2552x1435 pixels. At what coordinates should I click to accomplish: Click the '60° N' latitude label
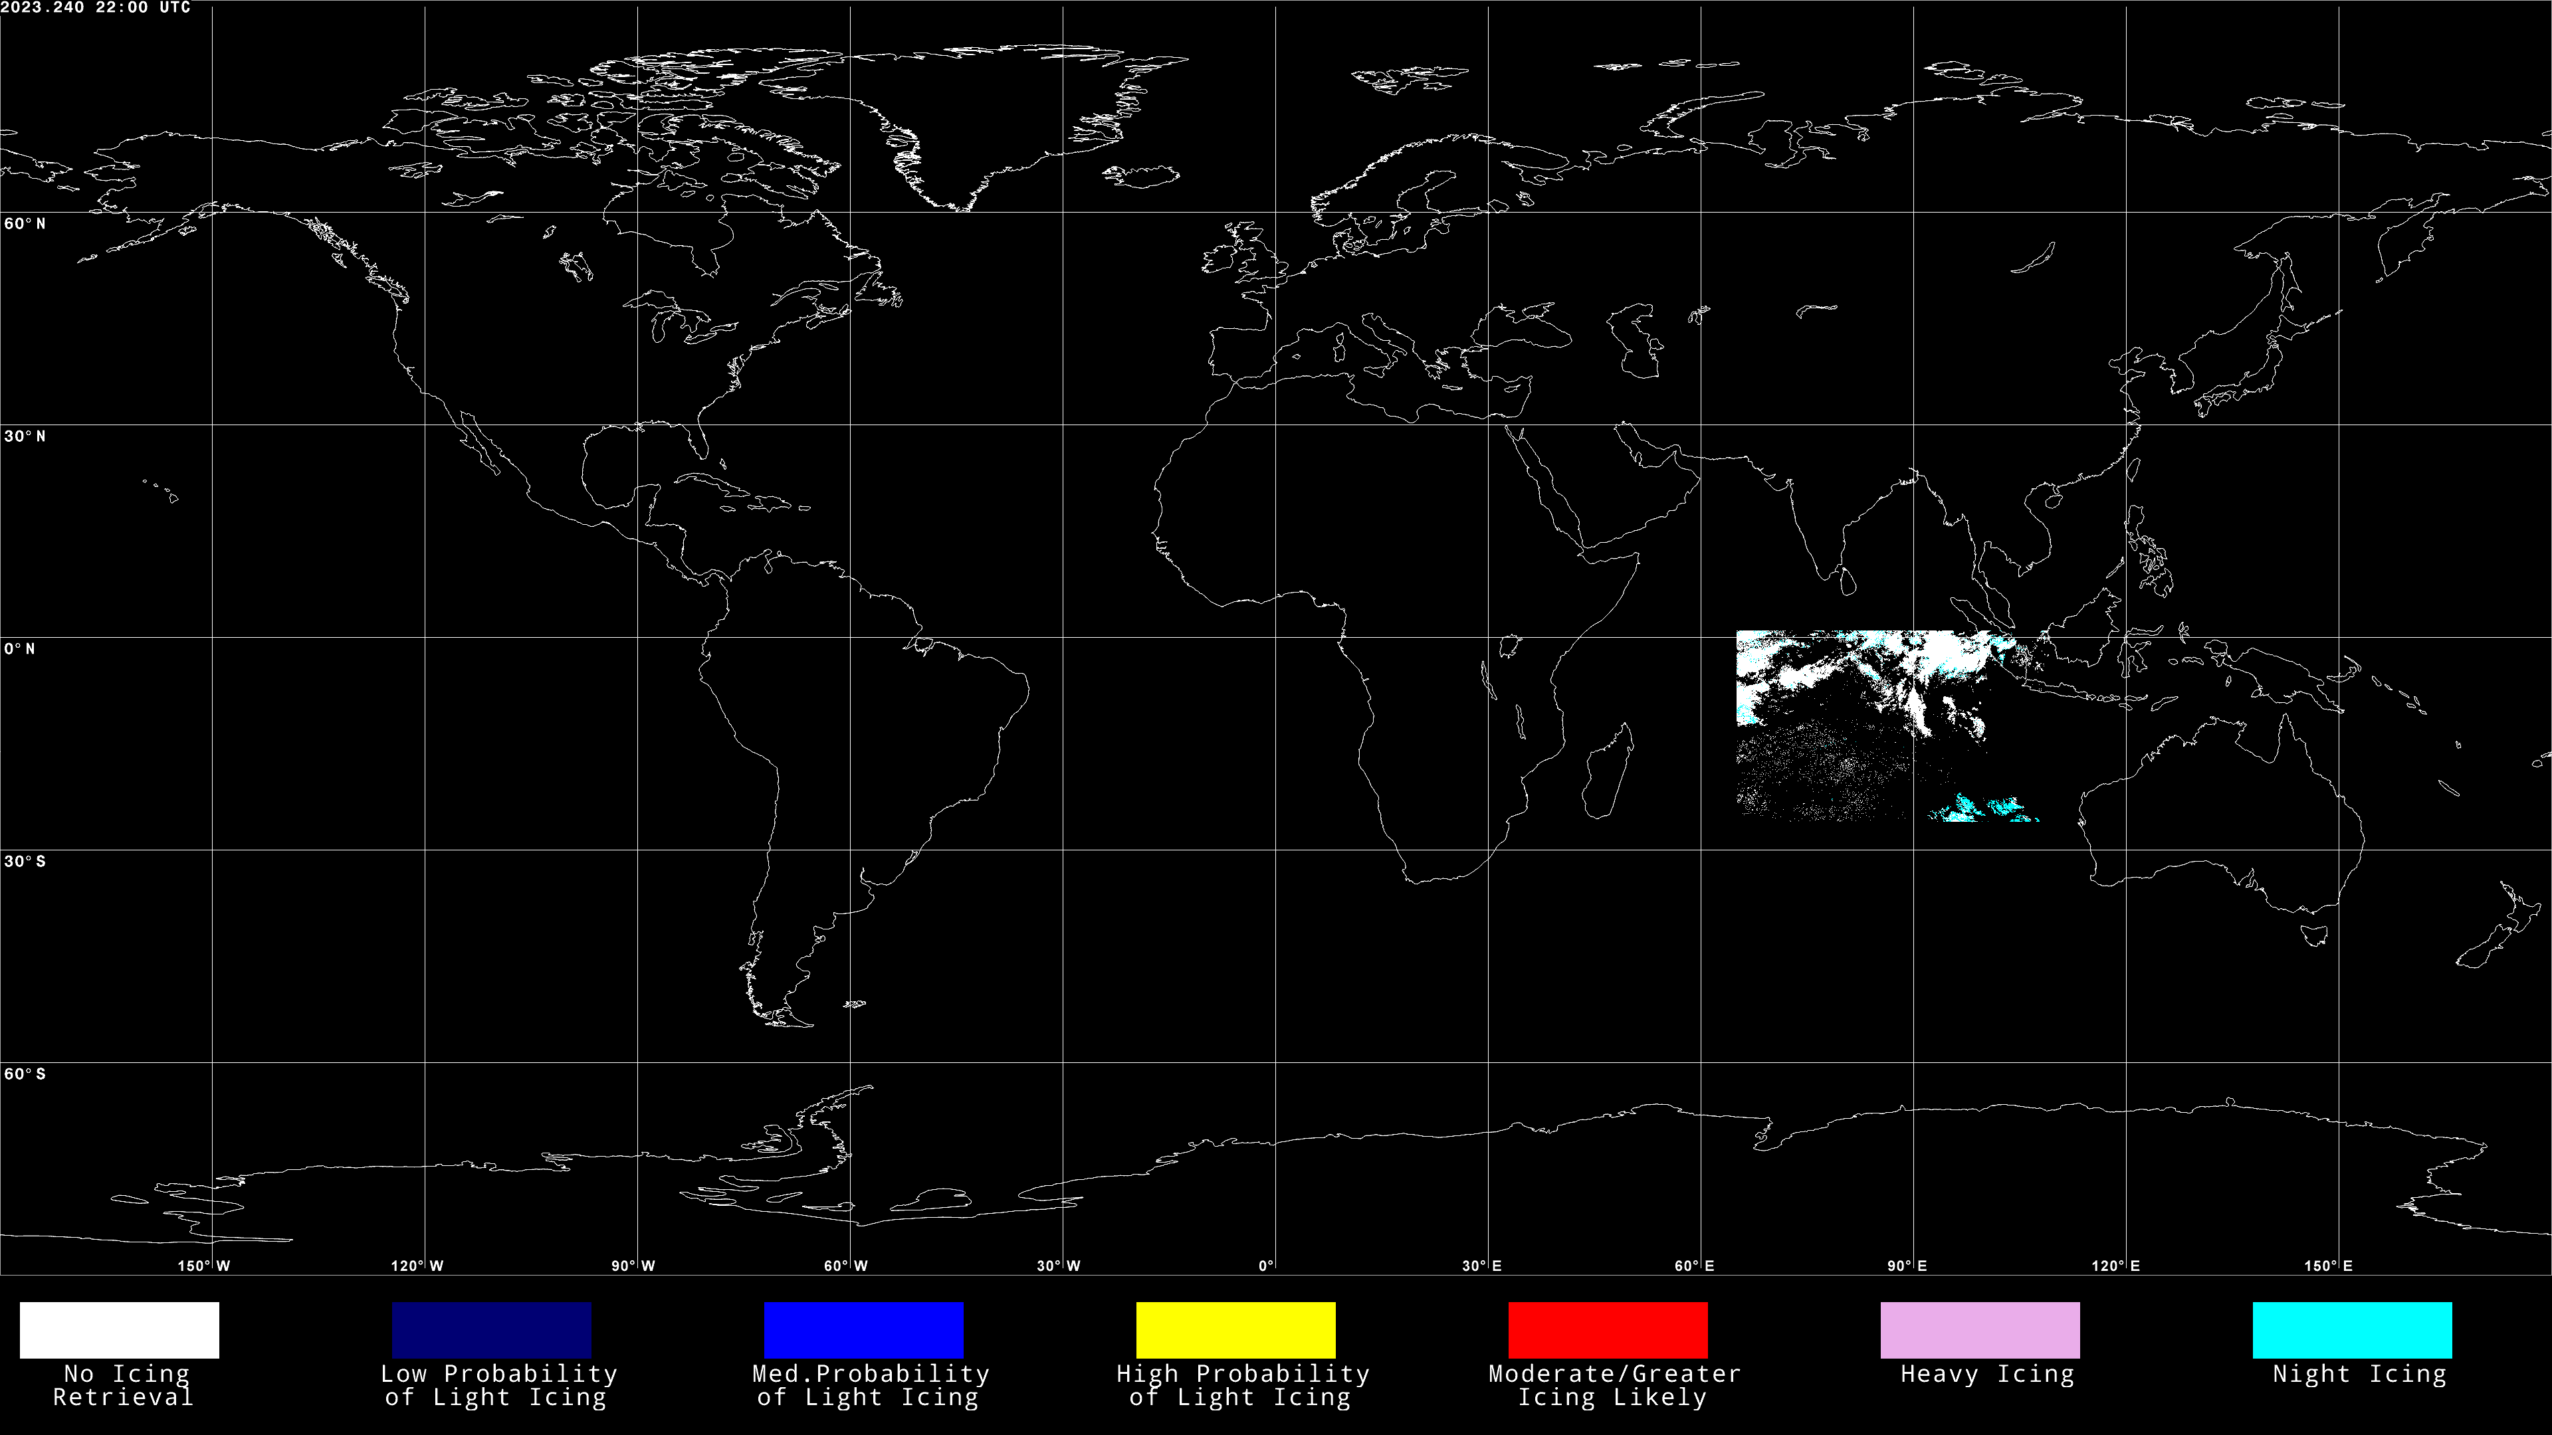pos(25,224)
